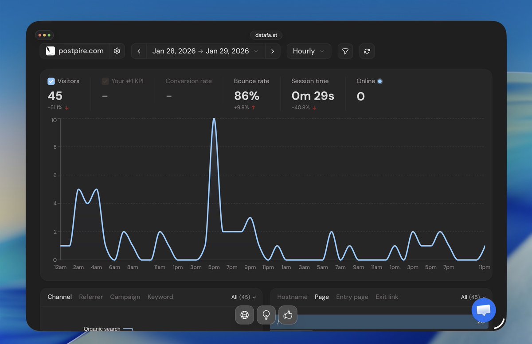The height and width of the screenshot is (344, 532).
Task: Click the +9.8% bounce rate change
Action: [245, 108]
